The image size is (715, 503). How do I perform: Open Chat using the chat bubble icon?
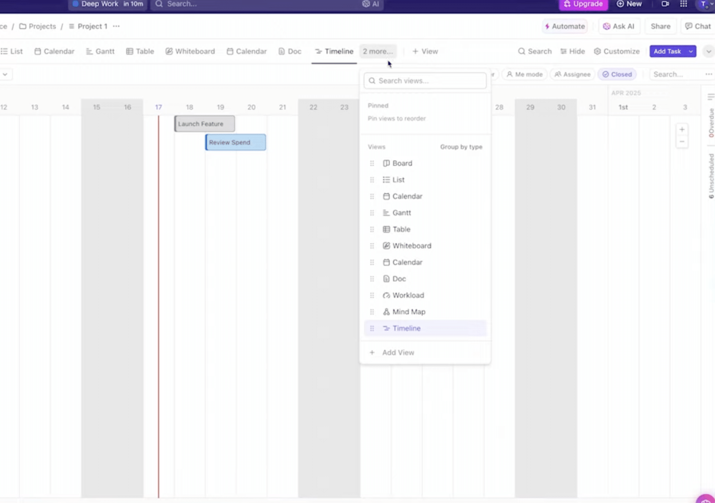click(x=689, y=26)
